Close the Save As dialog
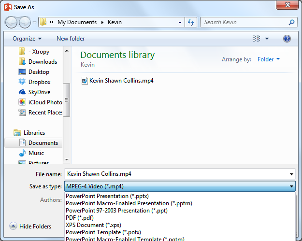The image size is (302, 241). pyautogui.click(x=287, y=5)
